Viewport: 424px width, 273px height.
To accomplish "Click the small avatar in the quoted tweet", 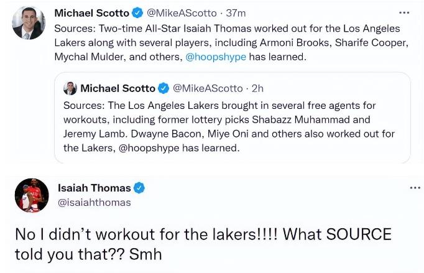I will tap(70, 88).
